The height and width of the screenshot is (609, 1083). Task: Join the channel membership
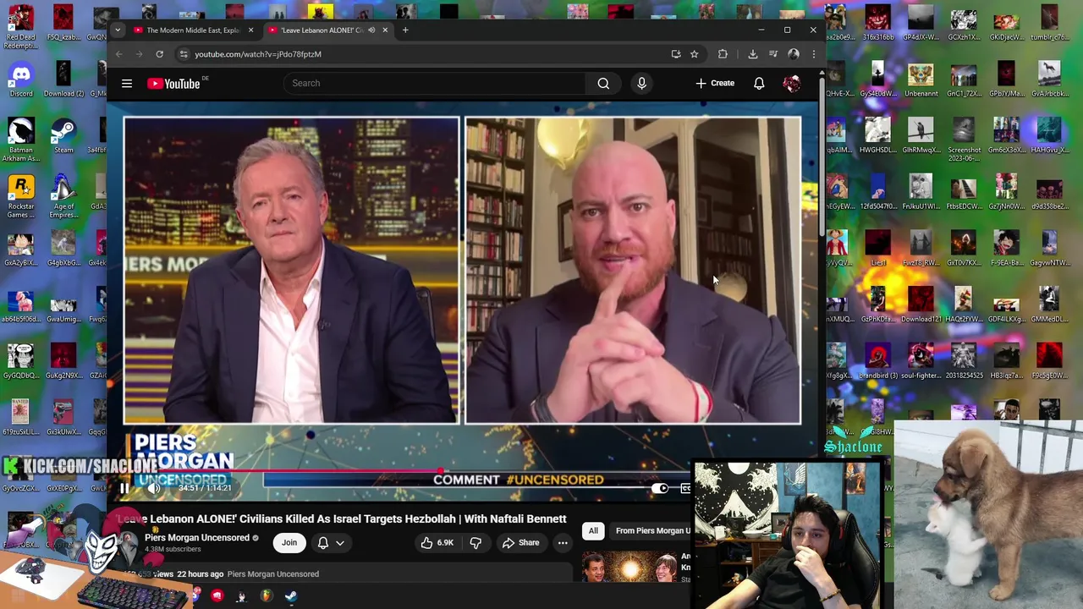pyautogui.click(x=289, y=543)
